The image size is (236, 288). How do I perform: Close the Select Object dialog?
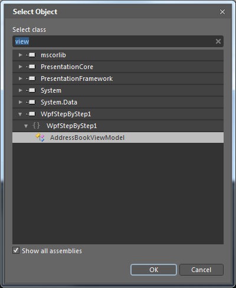pyautogui.click(x=222, y=12)
